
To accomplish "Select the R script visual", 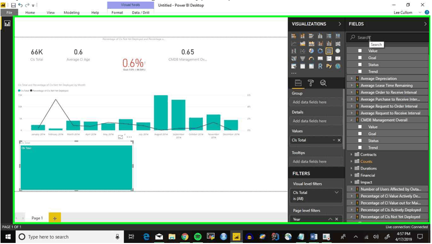I will pos(320,66).
